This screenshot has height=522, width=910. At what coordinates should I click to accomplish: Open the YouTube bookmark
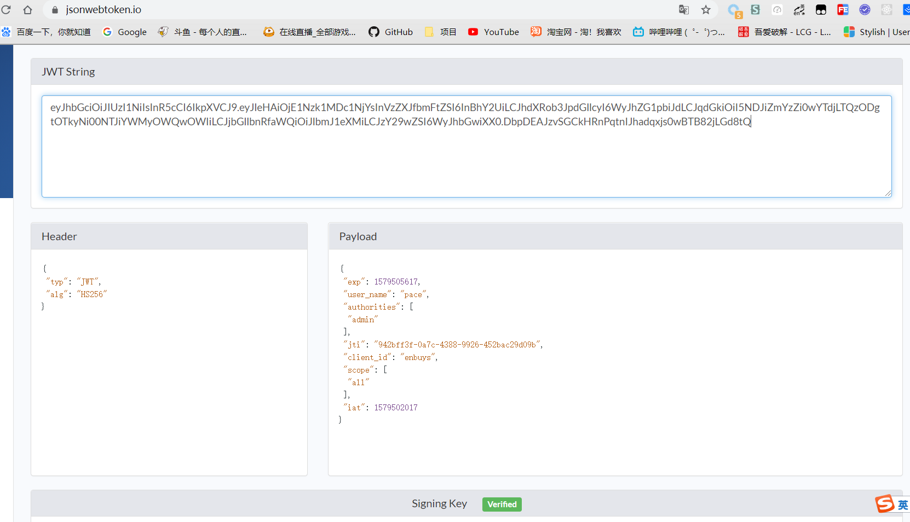(x=493, y=32)
